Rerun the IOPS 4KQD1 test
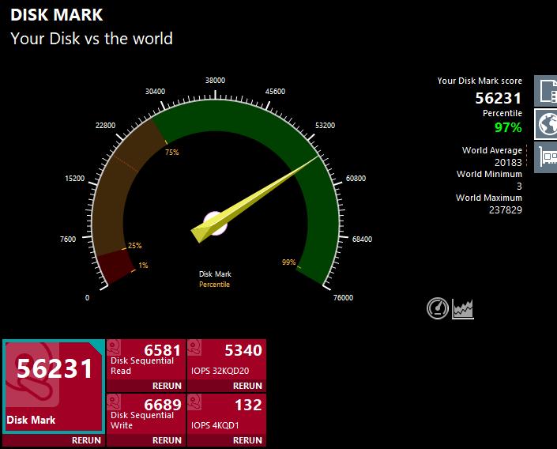 pyautogui.click(x=247, y=440)
